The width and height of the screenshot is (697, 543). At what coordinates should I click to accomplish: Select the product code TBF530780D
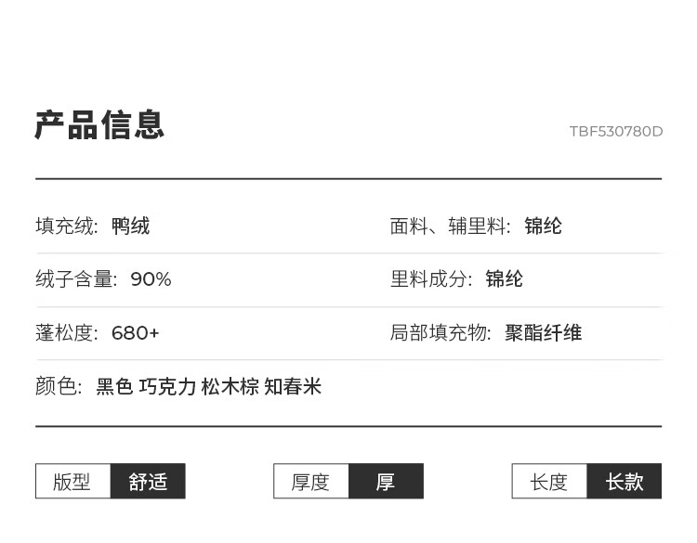tap(615, 131)
